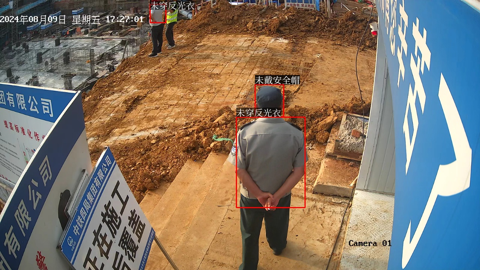Viewport: 480px width, 270px height.
Task: Select the 未穿反光衣 label above the guard's back
Action: pyautogui.click(x=259, y=112)
